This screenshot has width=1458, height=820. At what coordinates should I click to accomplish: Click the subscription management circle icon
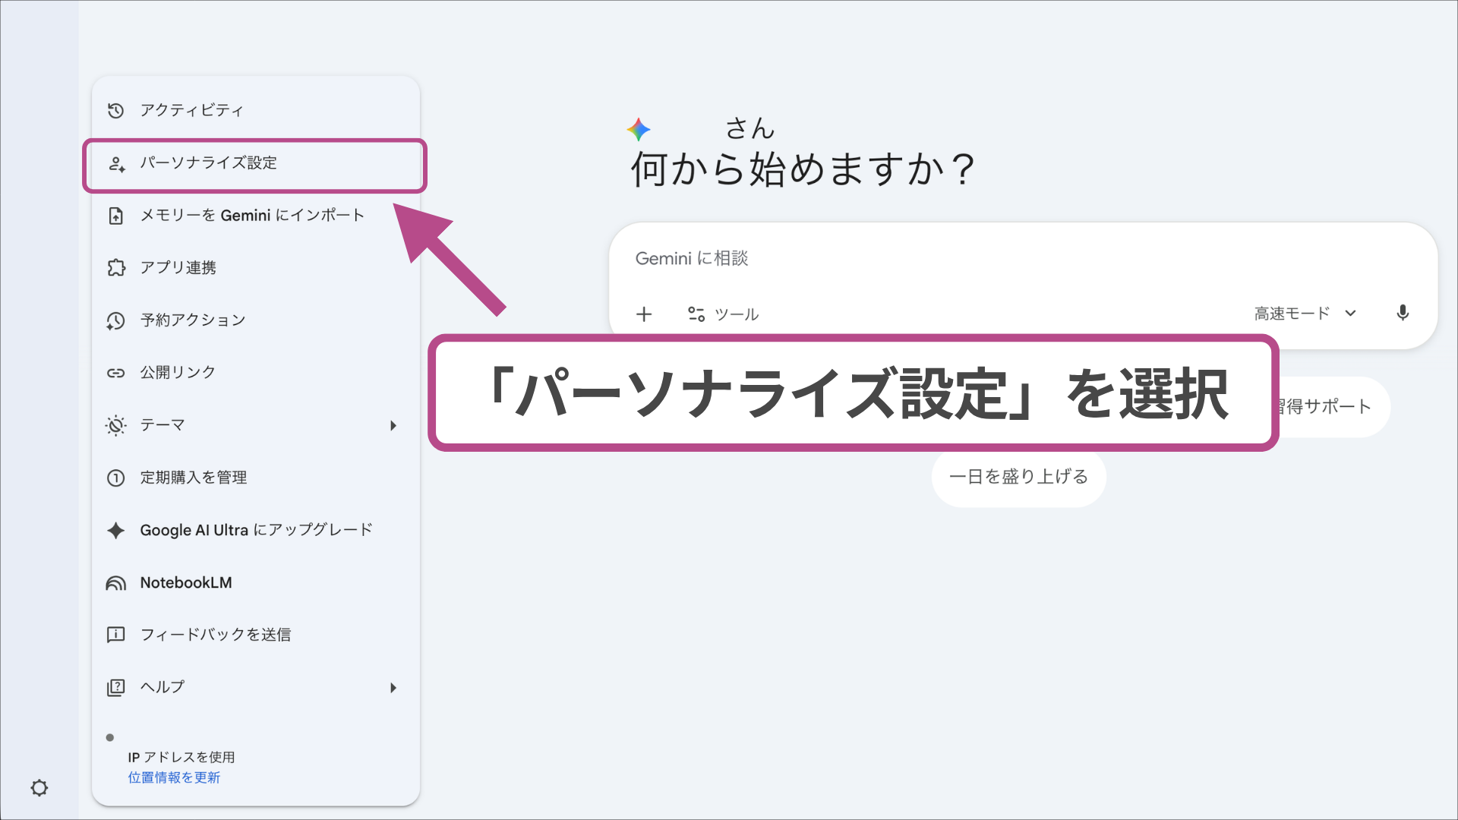(x=115, y=478)
